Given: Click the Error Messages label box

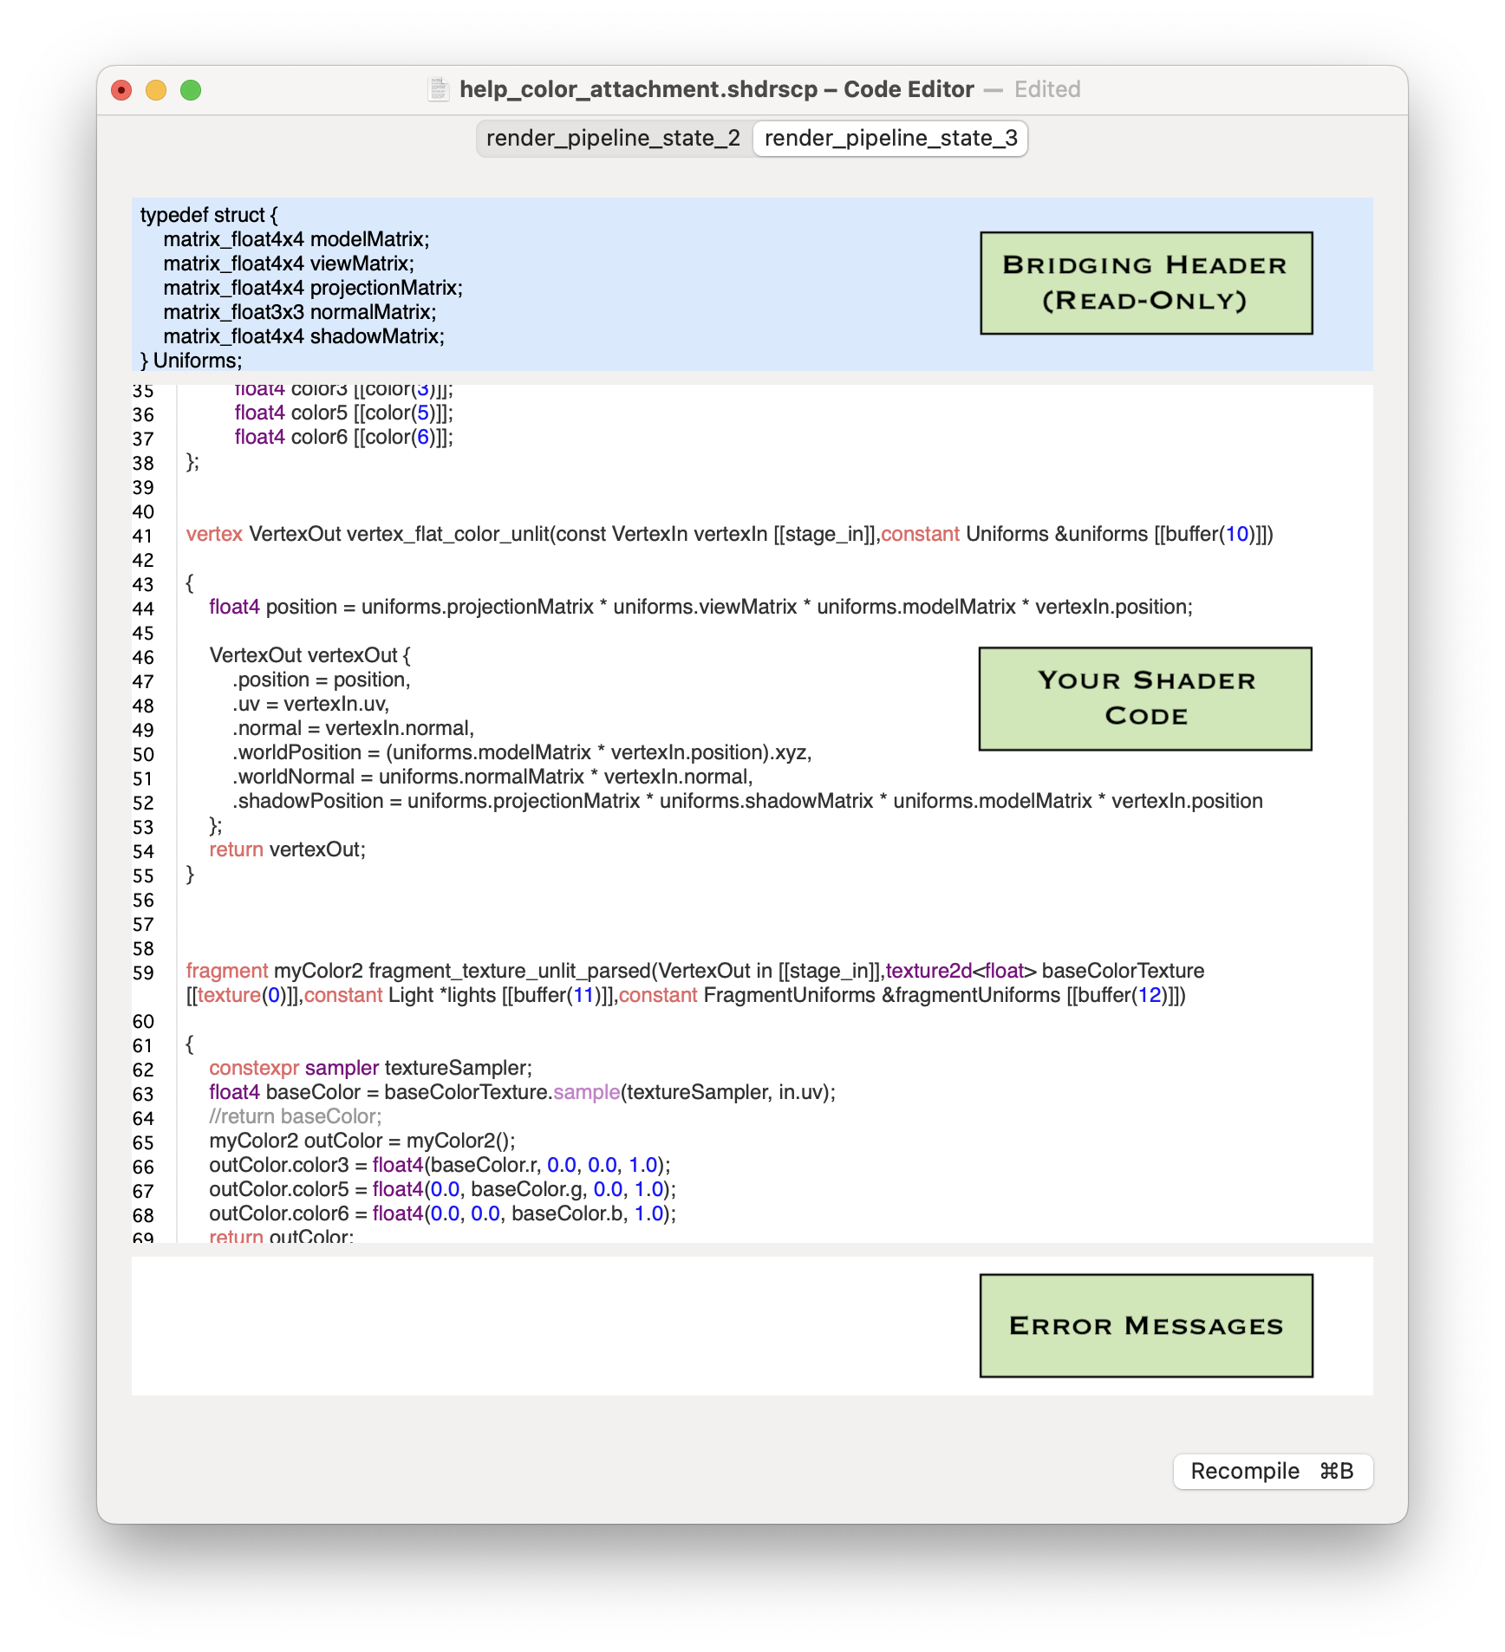Looking at the screenshot, I should pos(1145,1325).
